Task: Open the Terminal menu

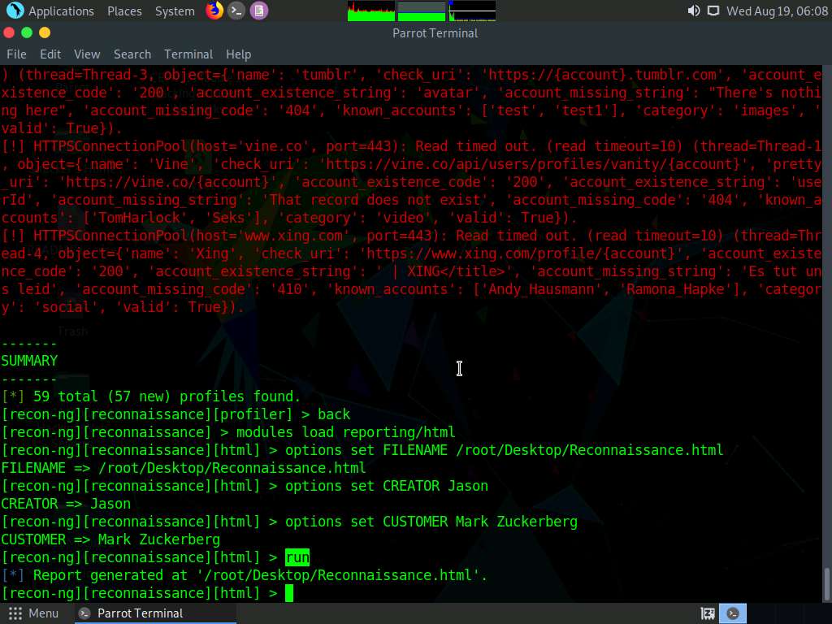Action: pos(188,54)
